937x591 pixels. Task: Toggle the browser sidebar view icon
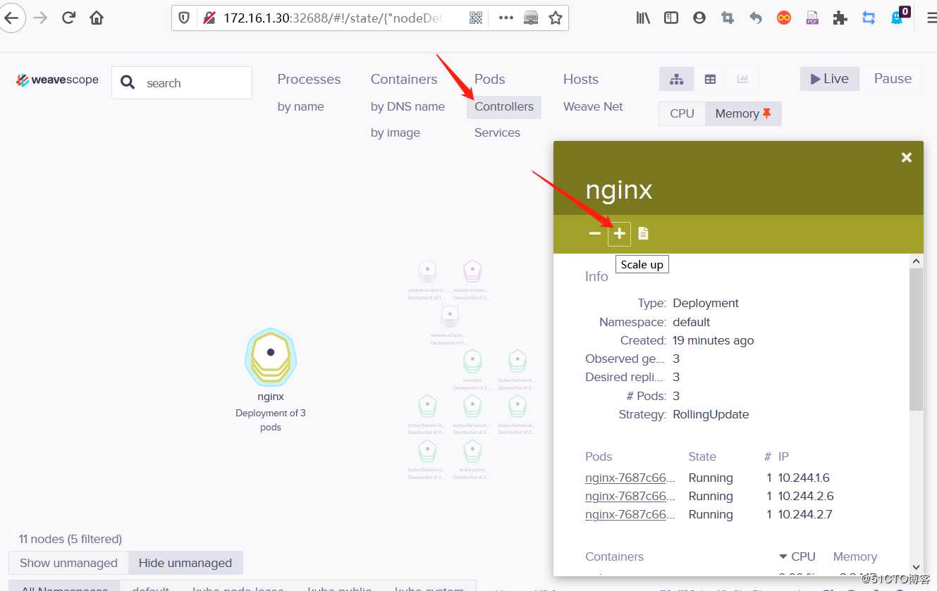pos(671,18)
